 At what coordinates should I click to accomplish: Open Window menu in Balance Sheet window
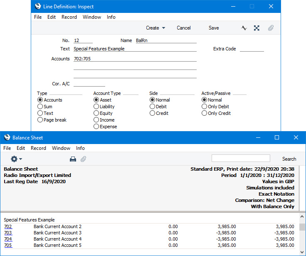61,148
